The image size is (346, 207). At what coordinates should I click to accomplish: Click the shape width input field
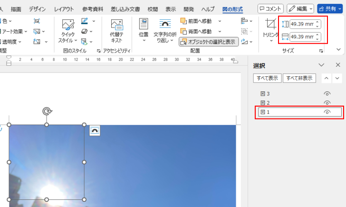(x=302, y=37)
